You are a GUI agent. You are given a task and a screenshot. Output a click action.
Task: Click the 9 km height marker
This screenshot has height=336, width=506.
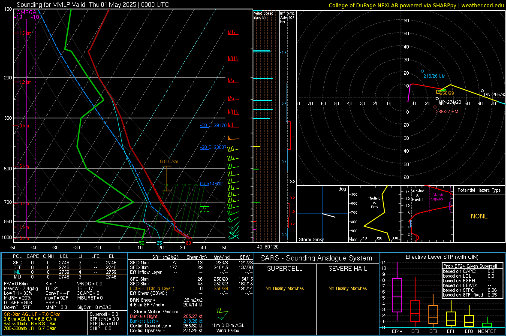point(24,126)
